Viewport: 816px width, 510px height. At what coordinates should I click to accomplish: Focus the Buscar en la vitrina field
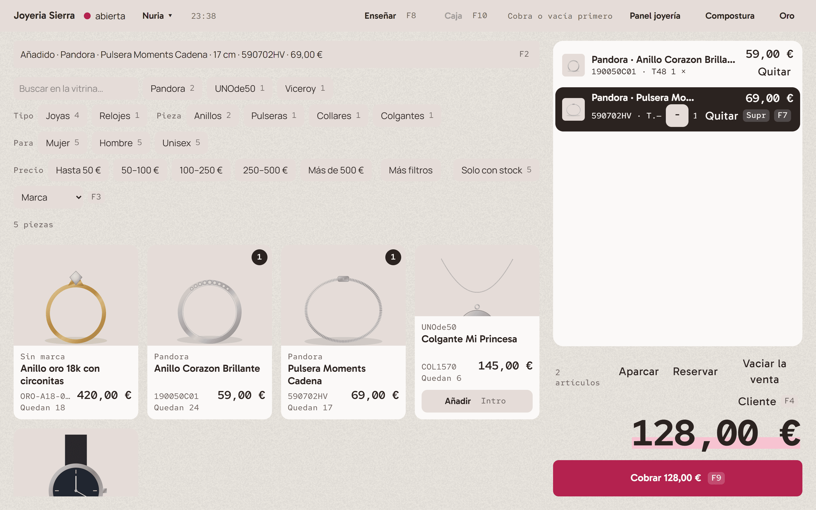76,89
